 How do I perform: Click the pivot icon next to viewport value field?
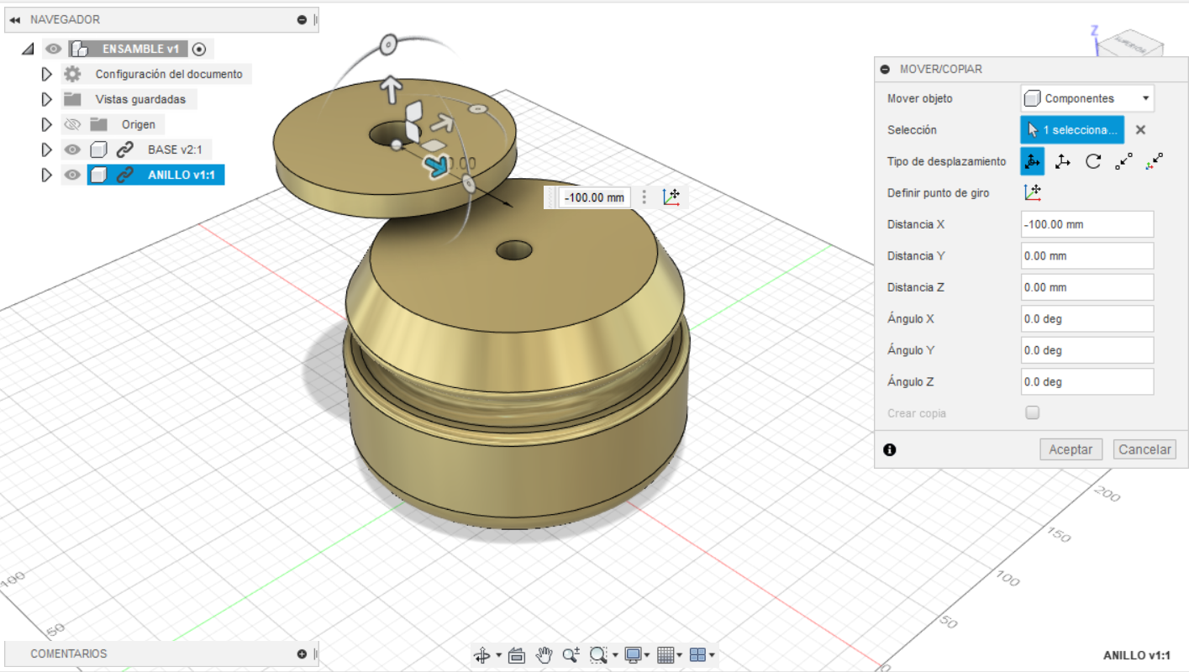pyautogui.click(x=670, y=197)
